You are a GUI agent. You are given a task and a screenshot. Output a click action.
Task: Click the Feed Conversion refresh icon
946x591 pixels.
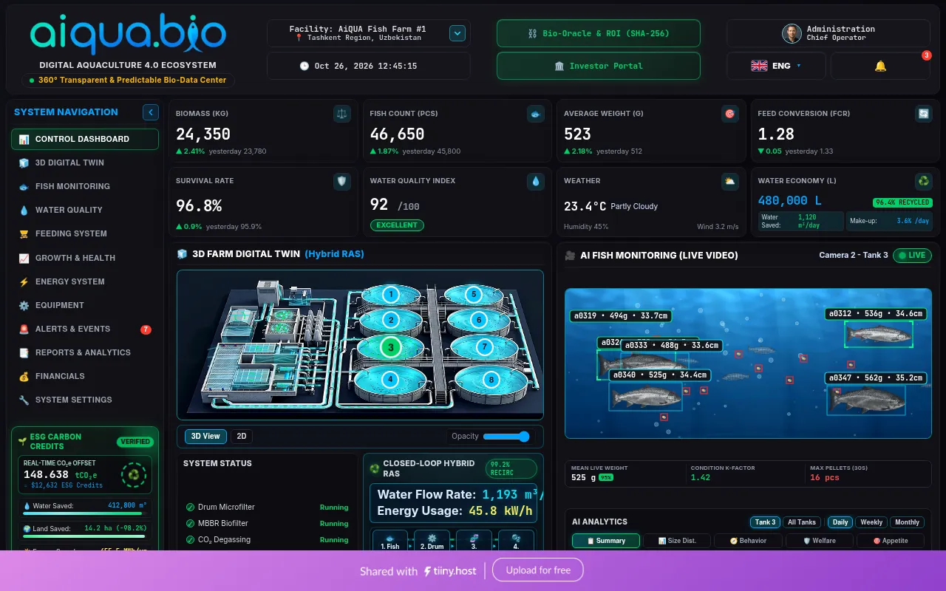pos(924,114)
